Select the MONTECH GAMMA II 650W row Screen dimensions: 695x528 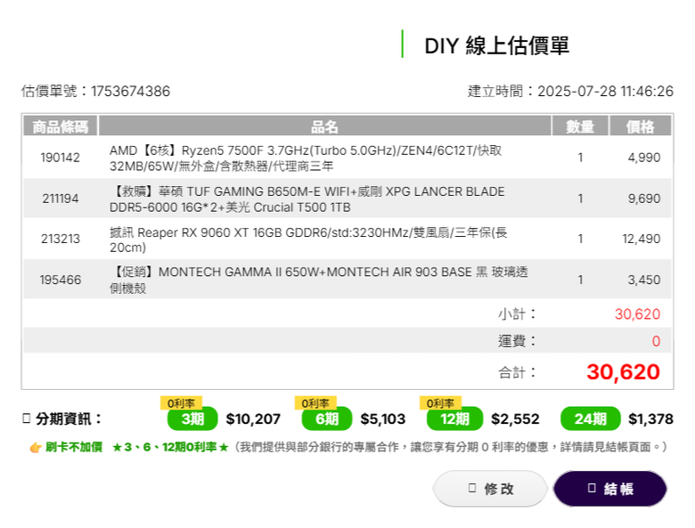click(x=347, y=280)
